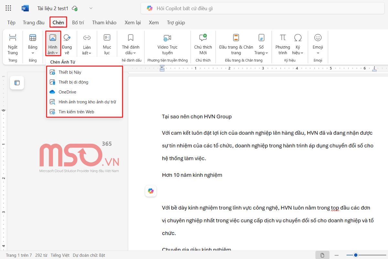Choose Hình ảnh trong kho ảnh dự trữ

(85, 102)
